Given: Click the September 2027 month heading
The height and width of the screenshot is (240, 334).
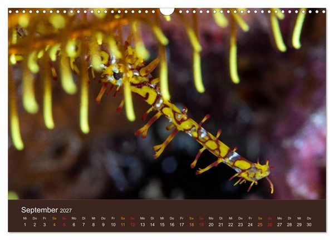Looking at the screenshot, I should [46, 210].
